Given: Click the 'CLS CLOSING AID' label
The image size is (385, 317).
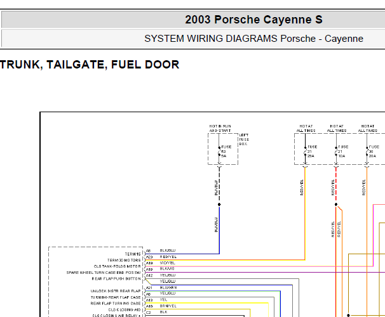Looking at the screenshot, I should pyautogui.click(x=125, y=309).
